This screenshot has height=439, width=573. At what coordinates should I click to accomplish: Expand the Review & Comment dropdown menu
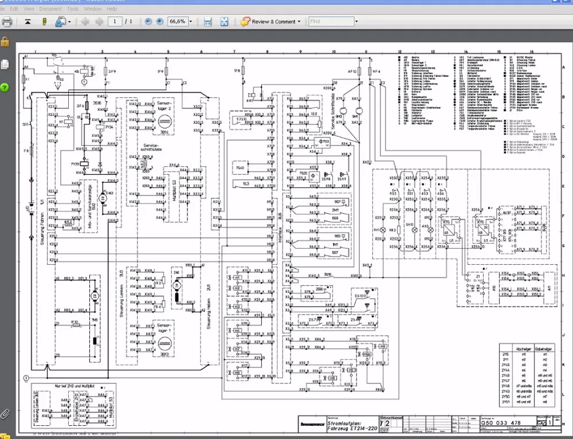click(x=299, y=21)
